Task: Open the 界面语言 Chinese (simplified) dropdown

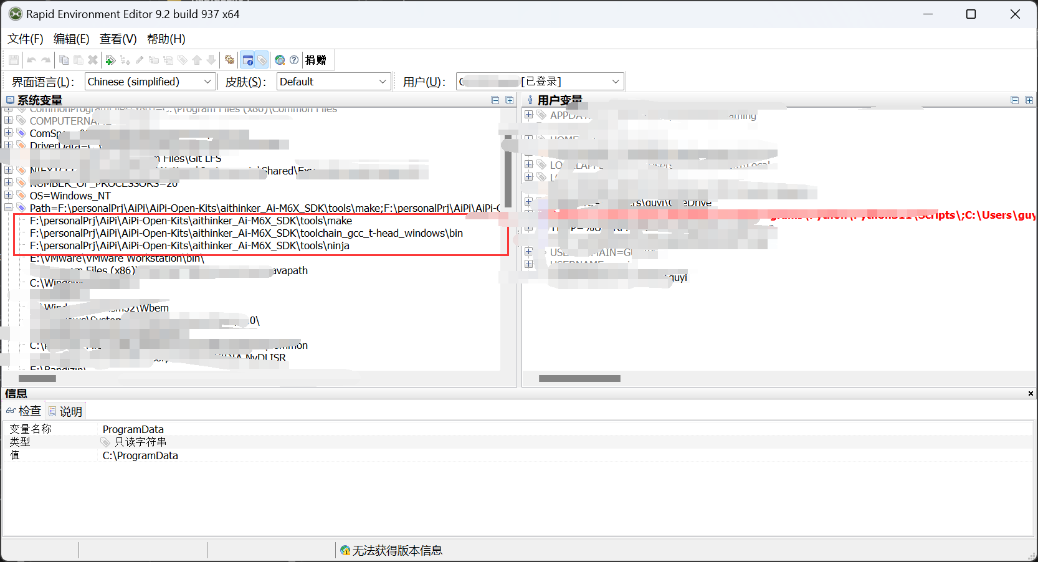Action: (x=151, y=82)
